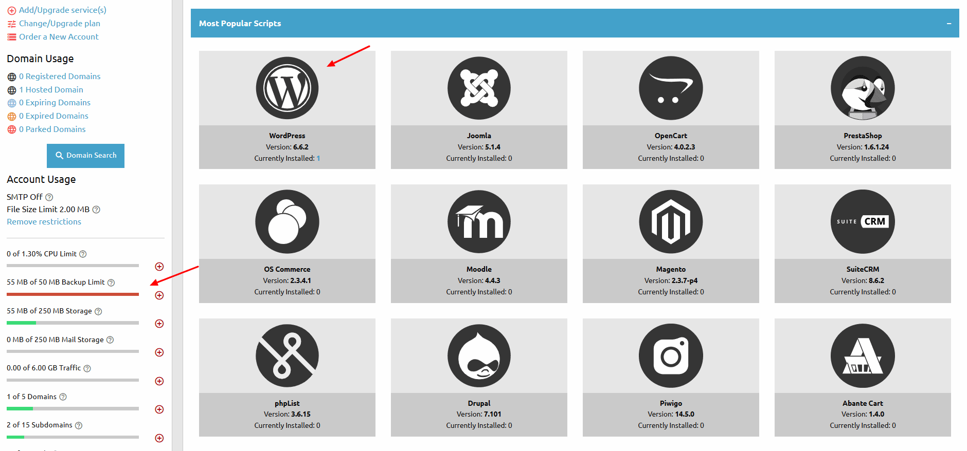Collapse the Most Popular Scripts panel
The image size is (967, 451).
click(948, 24)
